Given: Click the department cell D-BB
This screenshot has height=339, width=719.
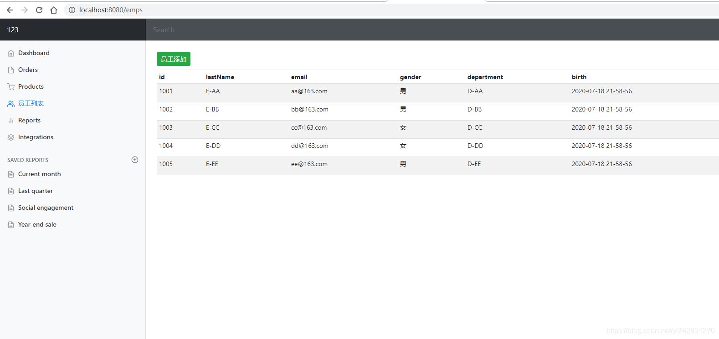Looking at the screenshot, I should pyautogui.click(x=475, y=109).
